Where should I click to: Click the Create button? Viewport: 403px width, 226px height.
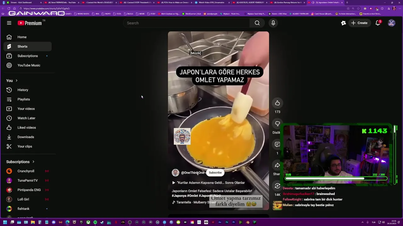click(x=359, y=23)
